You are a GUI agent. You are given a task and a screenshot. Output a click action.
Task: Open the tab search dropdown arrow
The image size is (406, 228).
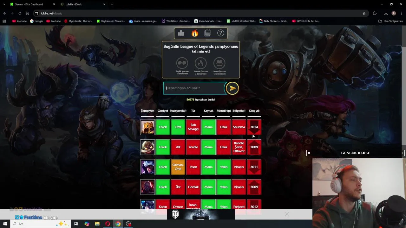click(4, 4)
